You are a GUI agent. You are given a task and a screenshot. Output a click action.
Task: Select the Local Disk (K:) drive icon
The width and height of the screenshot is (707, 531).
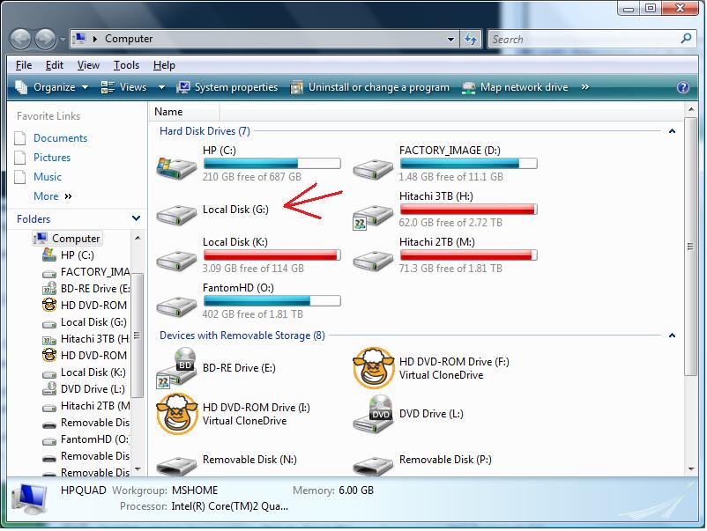[x=176, y=260]
